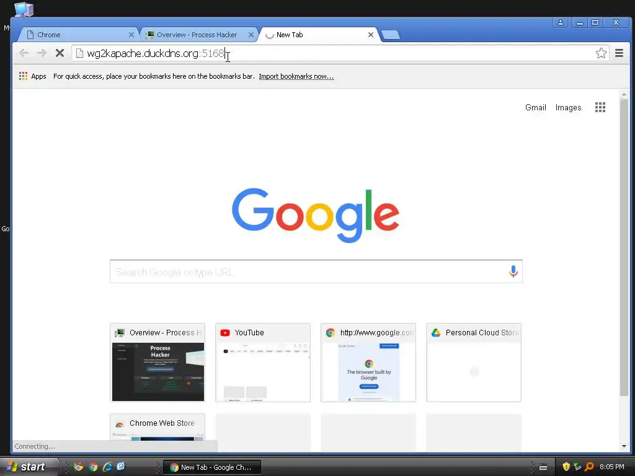Open Chrome Web Store thumbnail
Image resolution: width=635 pixels, height=476 pixels.
[158, 427]
